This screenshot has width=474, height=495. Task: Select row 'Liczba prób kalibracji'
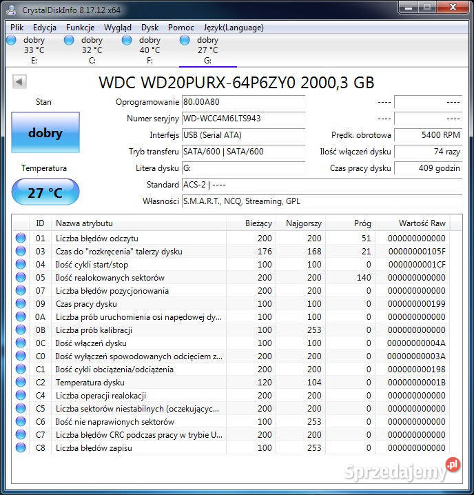[x=231, y=330]
